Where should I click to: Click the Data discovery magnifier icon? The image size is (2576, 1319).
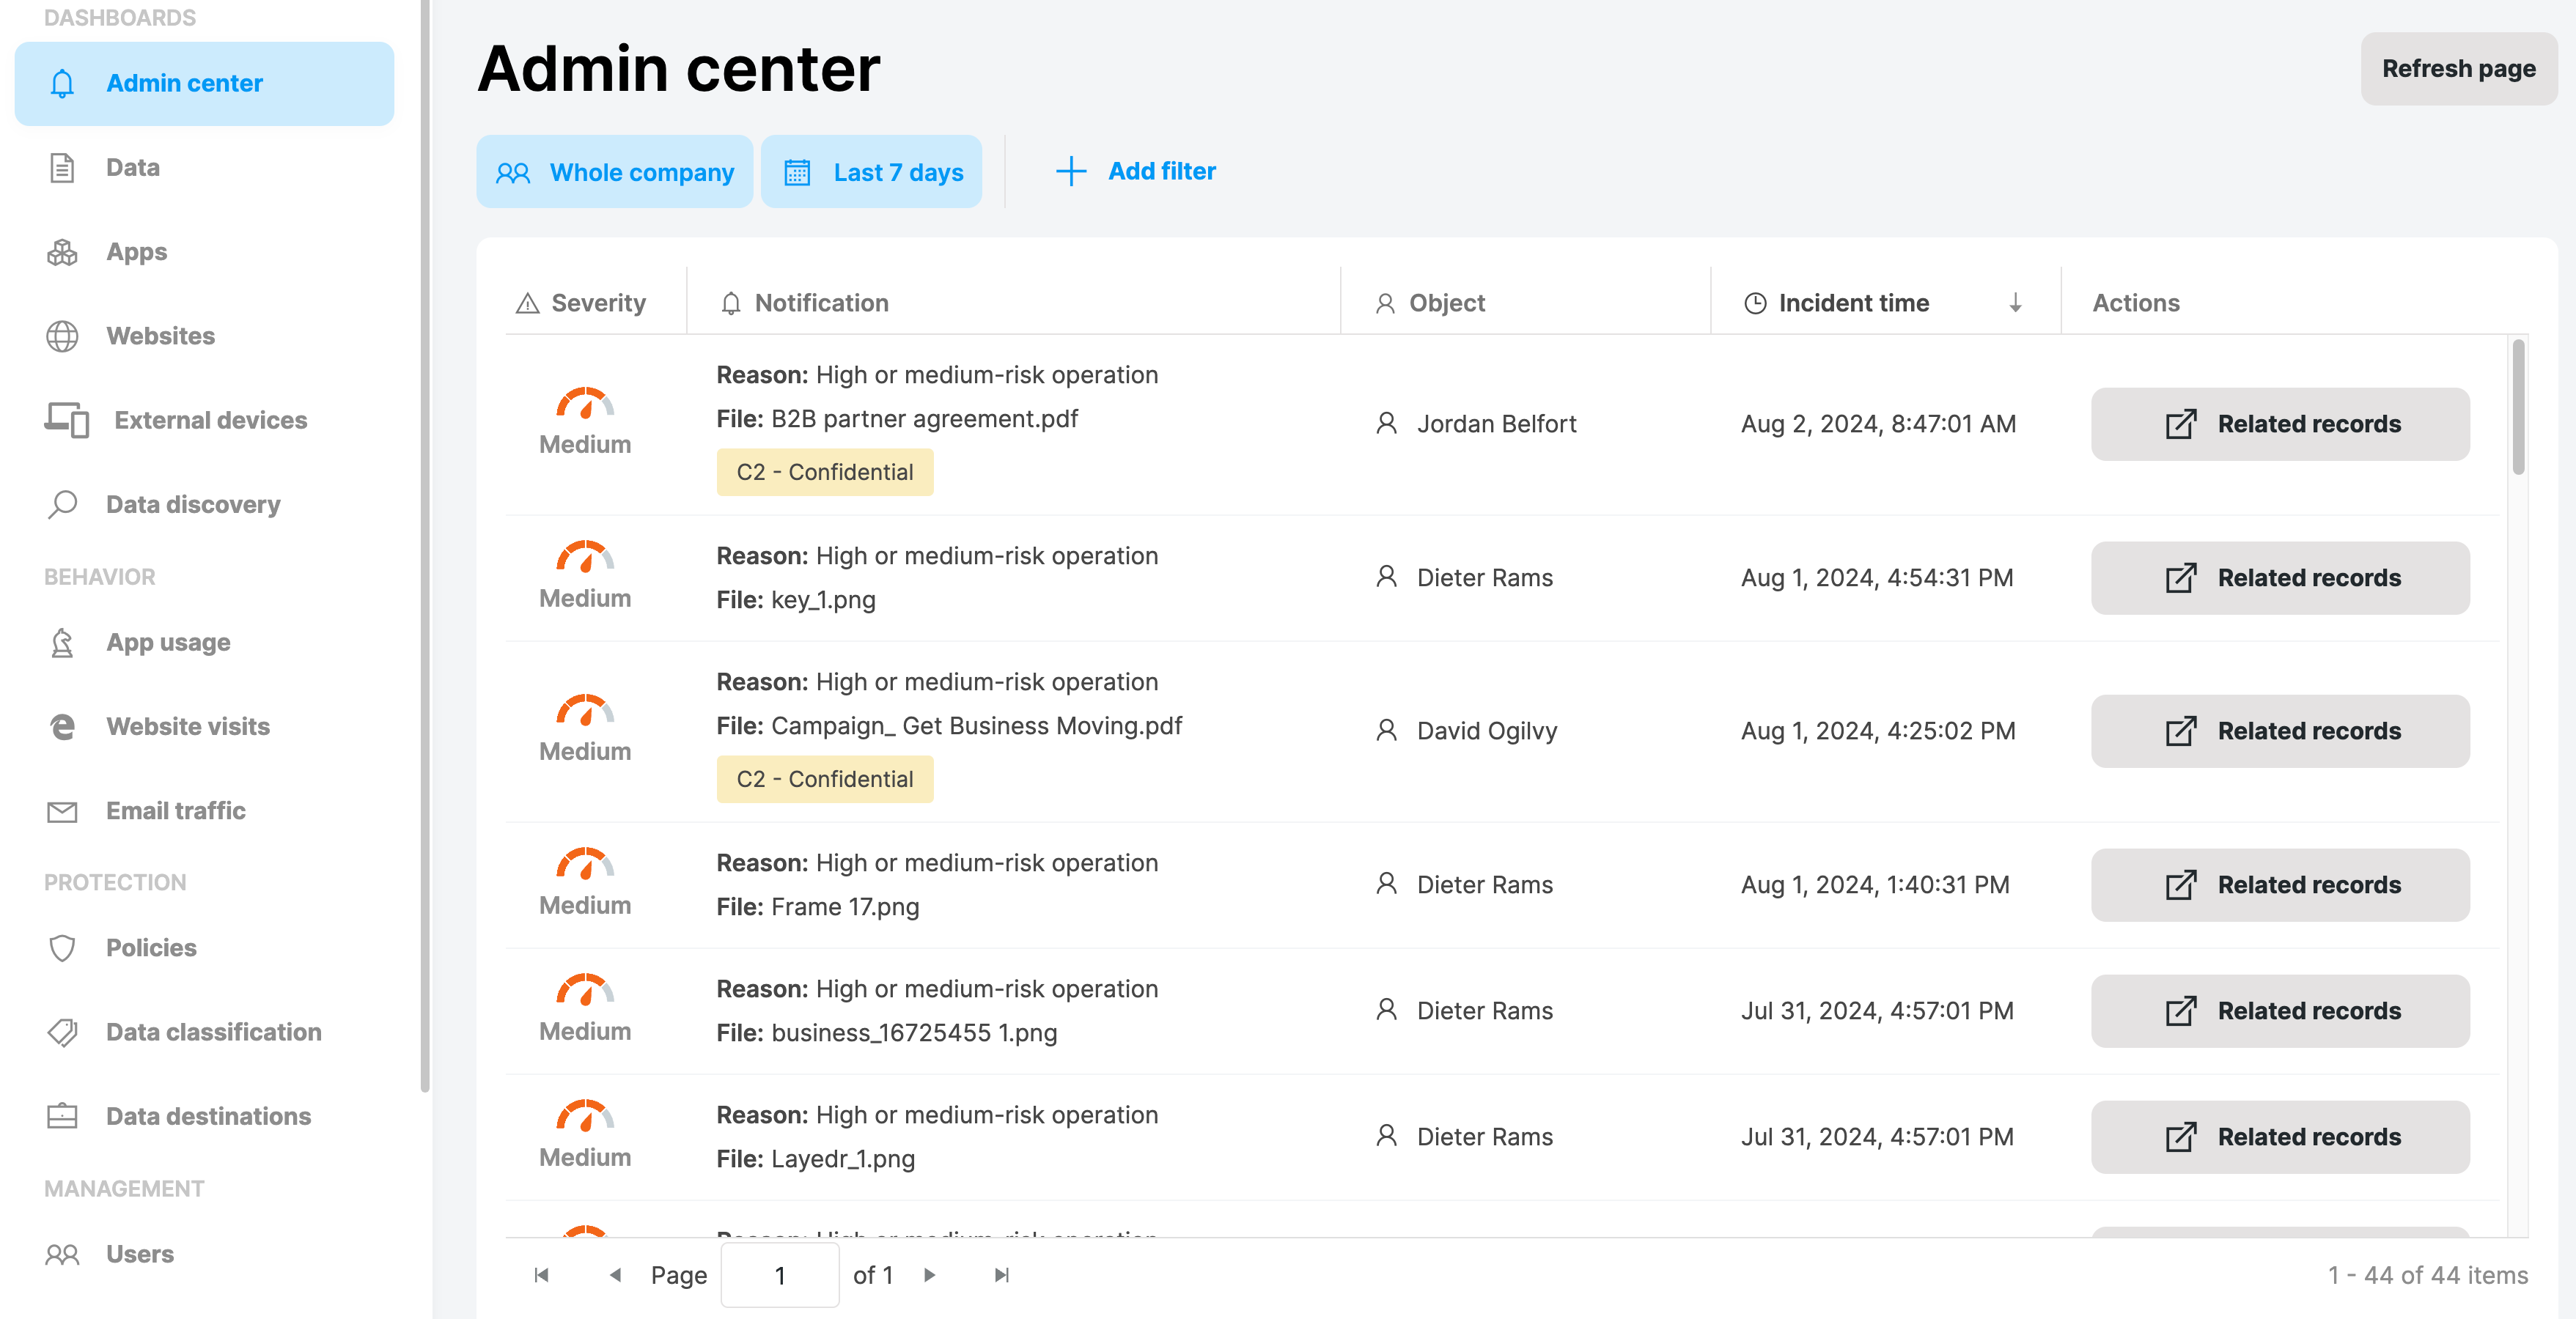pyautogui.click(x=62, y=505)
